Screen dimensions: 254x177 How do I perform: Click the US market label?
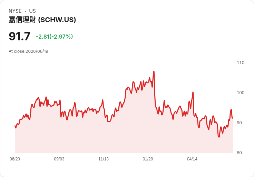click(x=32, y=11)
